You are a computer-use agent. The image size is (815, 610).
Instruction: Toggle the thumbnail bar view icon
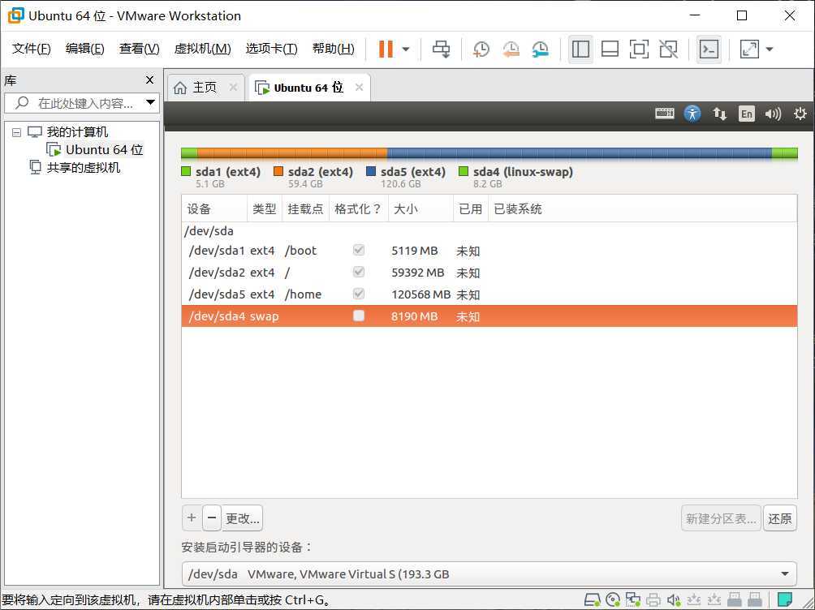point(610,49)
